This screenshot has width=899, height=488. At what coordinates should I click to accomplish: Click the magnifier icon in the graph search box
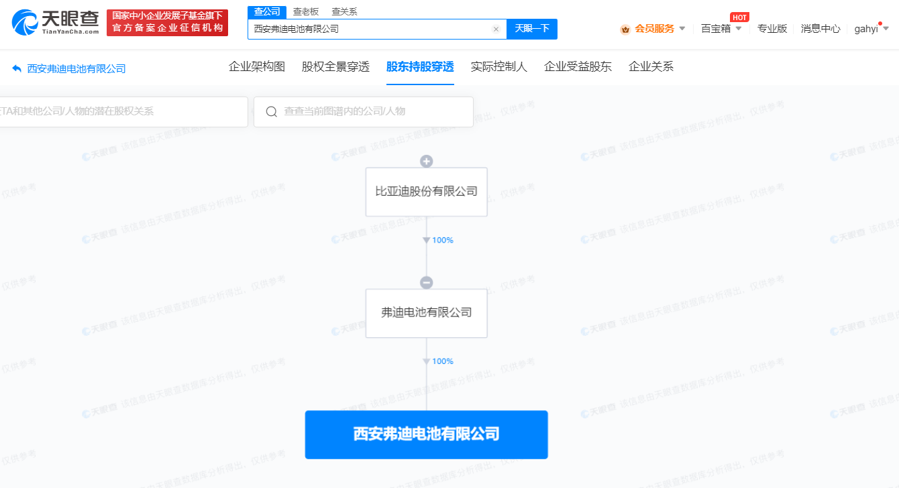pyautogui.click(x=271, y=111)
